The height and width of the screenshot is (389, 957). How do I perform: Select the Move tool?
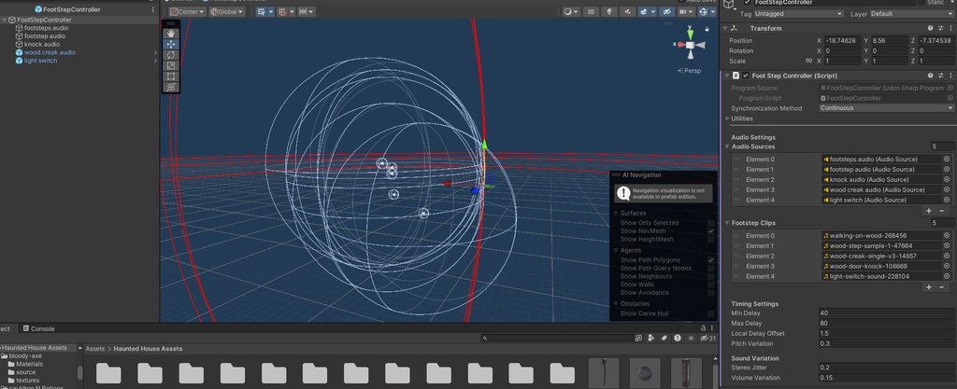pos(172,45)
